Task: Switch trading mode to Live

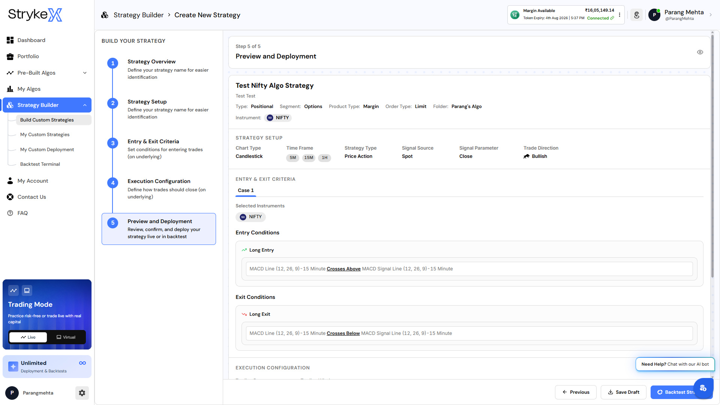Action: (x=28, y=337)
